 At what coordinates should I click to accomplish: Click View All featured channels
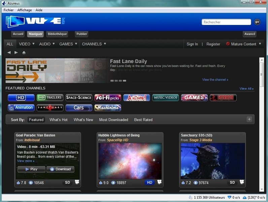click(246, 89)
